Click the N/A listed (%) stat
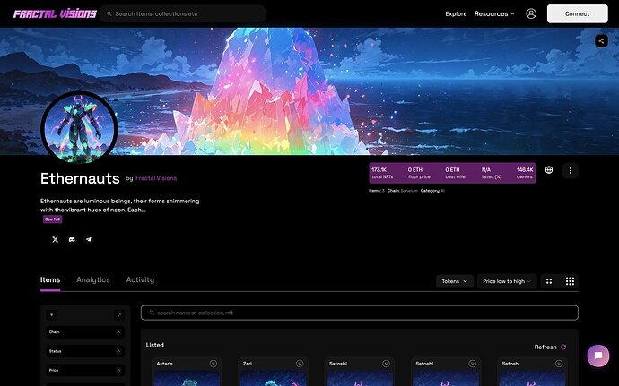Image resolution: width=619 pixels, height=386 pixels. pyautogui.click(x=492, y=173)
